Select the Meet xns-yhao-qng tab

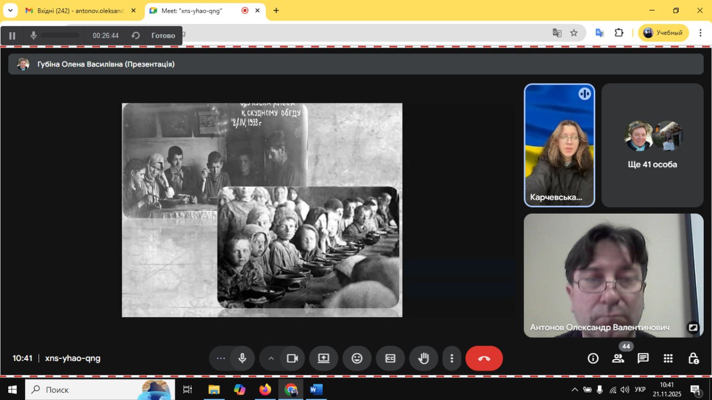coord(192,11)
